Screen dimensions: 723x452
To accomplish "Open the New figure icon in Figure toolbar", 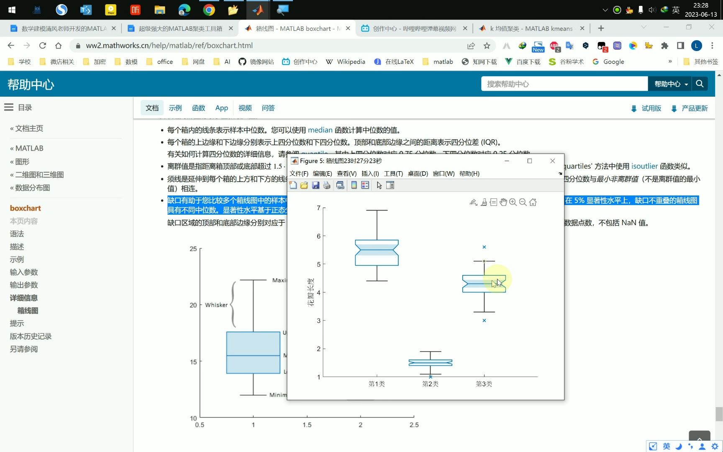I will [x=293, y=185].
